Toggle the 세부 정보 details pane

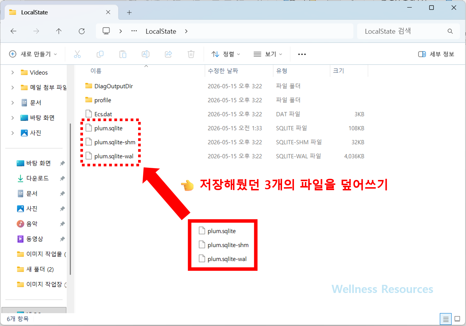436,54
